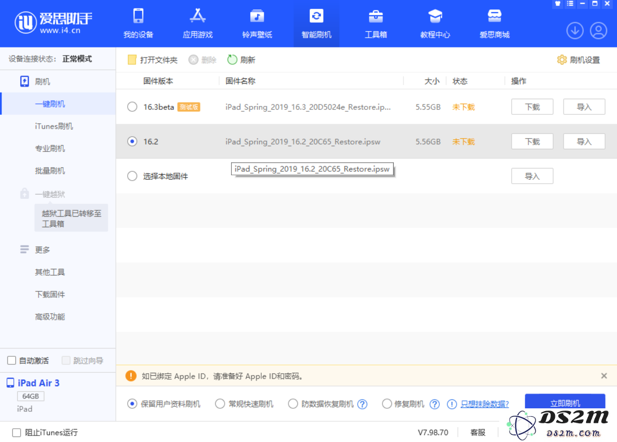Screen dimensions: 617x442
Task: Open the 教程中心 graduation cap tab
Action: (x=435, y=24)
